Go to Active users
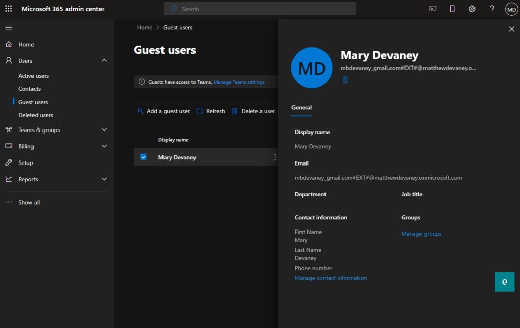The width and height of the screenshot is (520, 328). tap(34, 76)
